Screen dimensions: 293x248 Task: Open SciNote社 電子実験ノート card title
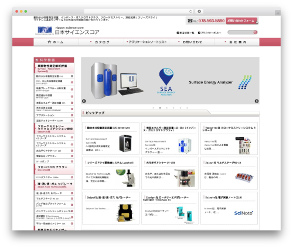click(223, 198)
